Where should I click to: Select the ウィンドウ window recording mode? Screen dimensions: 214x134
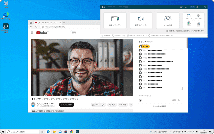(189, 17)
